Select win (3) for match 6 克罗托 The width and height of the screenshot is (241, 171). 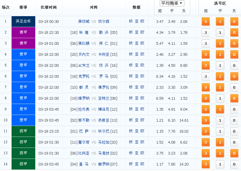(206, 77)
